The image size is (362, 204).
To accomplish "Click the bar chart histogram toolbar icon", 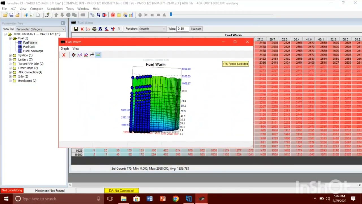I will click(x=131, y=15).
